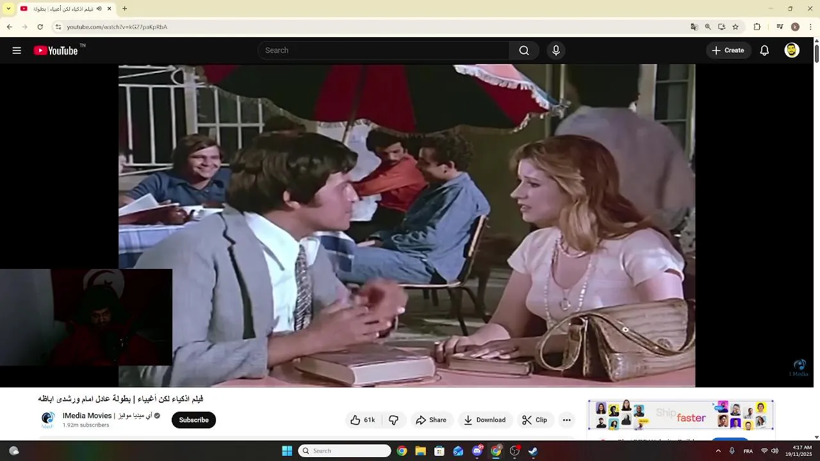Open a new Chrome tab
This screenshot has width=820, height=461.
[125, 9]
